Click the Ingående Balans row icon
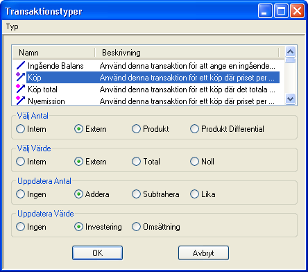 [21, 66]
